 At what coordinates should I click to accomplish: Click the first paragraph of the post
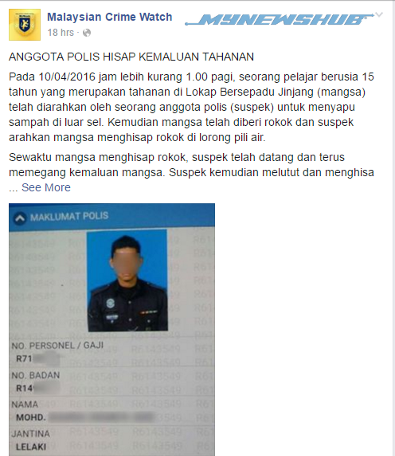[191, 107]
